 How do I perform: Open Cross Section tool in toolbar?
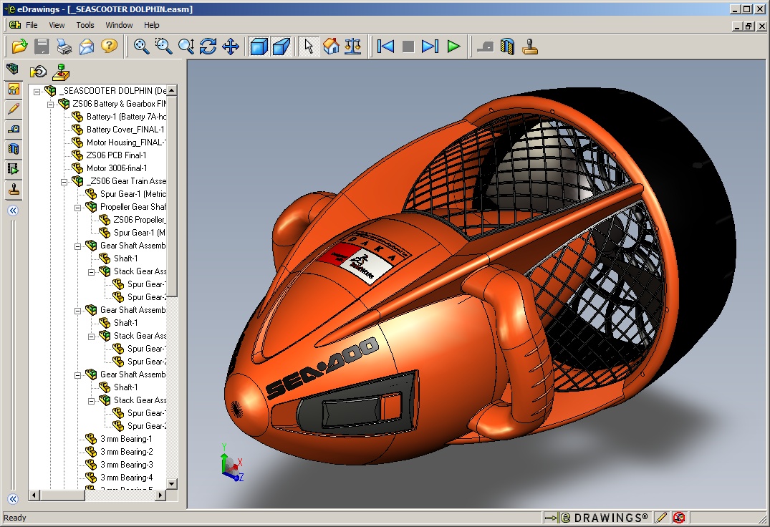click(x=507, y=47)
